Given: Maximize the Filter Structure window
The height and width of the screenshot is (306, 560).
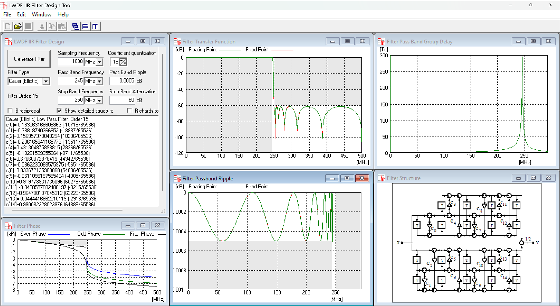Looking at the screenshot, I should pos(533,178).
